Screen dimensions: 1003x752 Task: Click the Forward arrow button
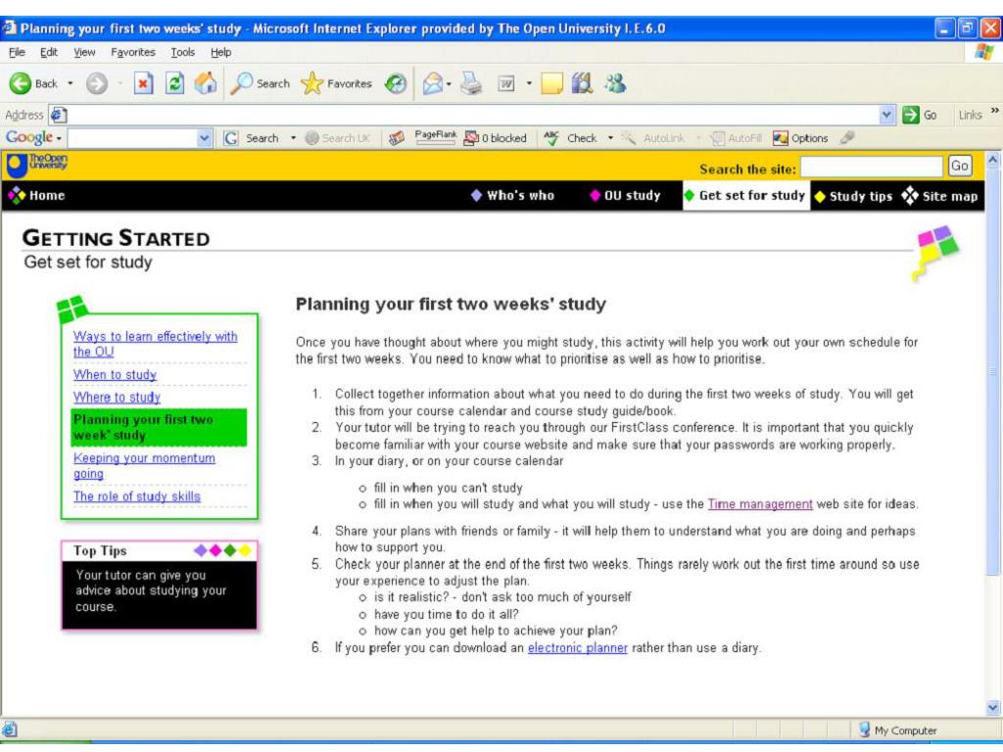(x=97, y=83)
